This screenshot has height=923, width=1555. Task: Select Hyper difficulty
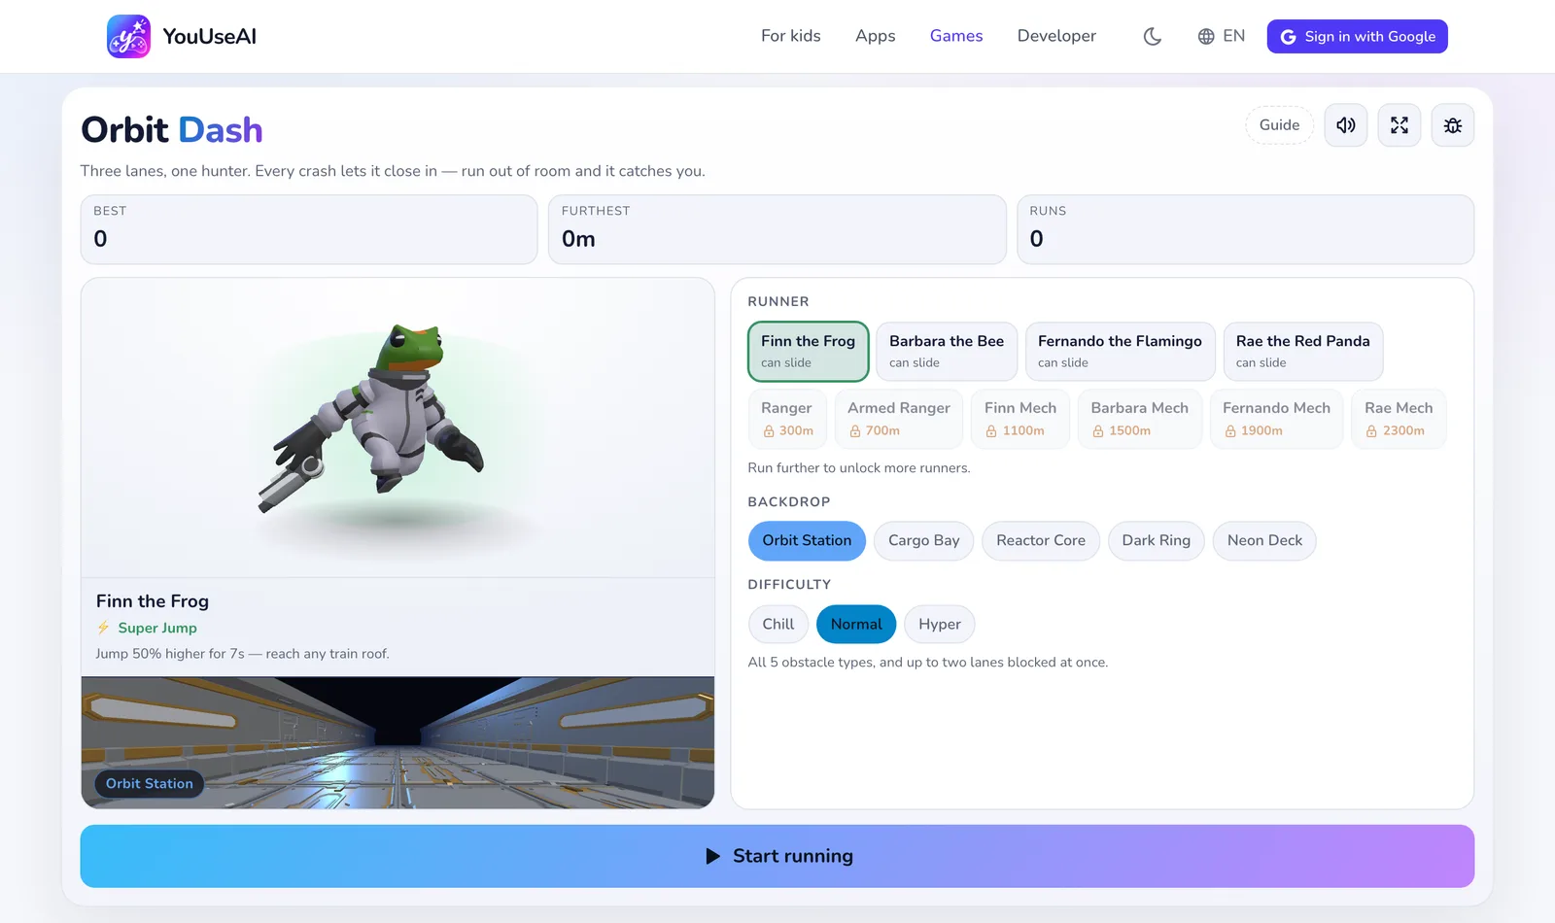(x=940, y=624)
